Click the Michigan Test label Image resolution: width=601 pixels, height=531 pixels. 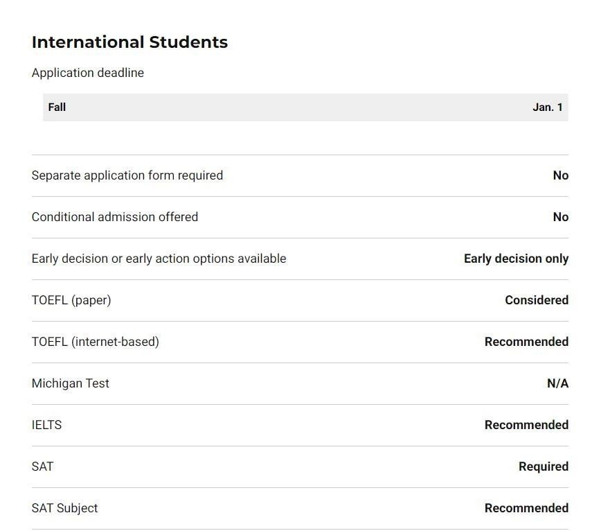[x=71, y=383]
